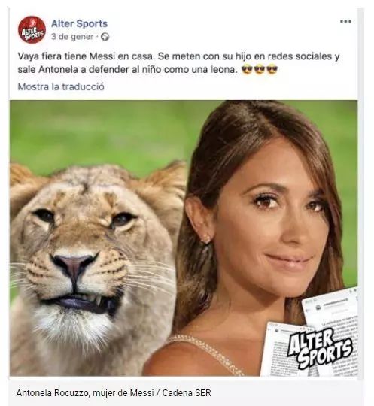Click "Cadena SER" in the photo caption
This screenshot has width=374, height=406.
(x=187, y=393)
